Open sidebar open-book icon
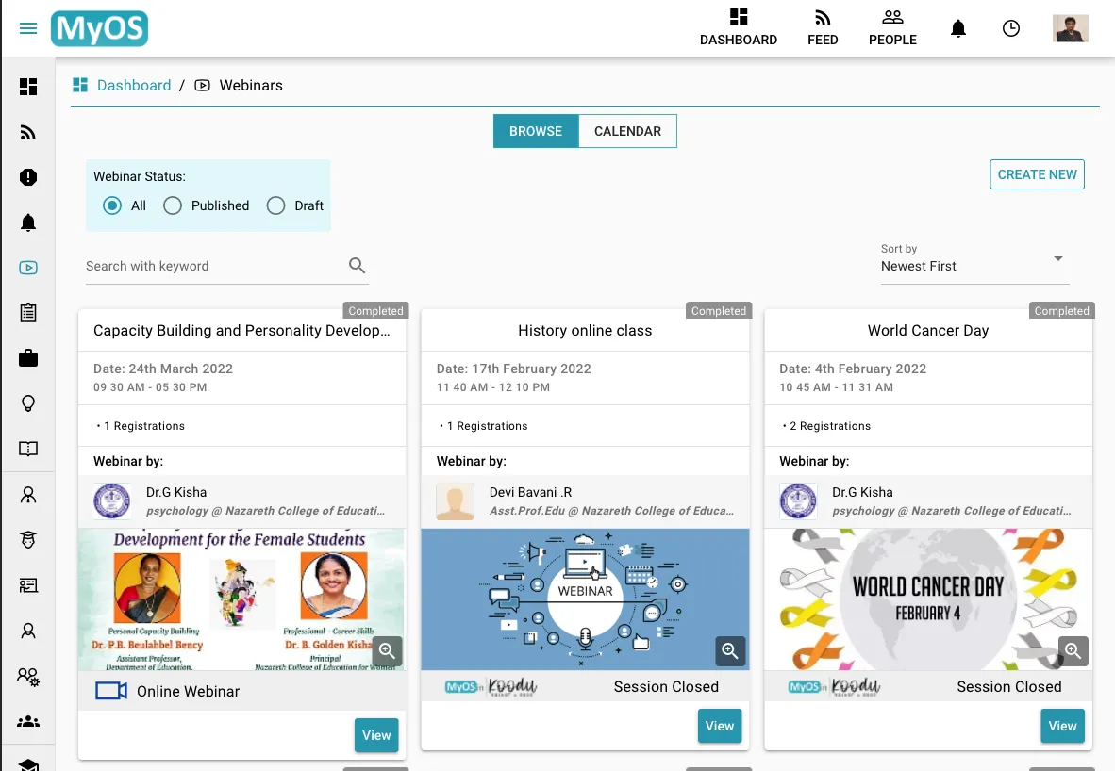The height and width of the screenshot is (771, 1115). pyautogui.click(x=28, y=449)
